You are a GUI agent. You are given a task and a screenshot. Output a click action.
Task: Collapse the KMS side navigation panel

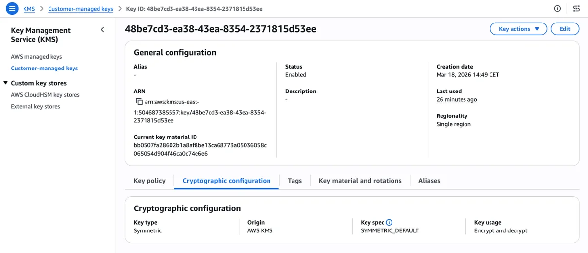coord(102,30)
